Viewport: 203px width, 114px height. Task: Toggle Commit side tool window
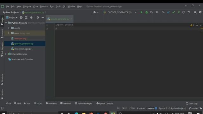(2, 34)
